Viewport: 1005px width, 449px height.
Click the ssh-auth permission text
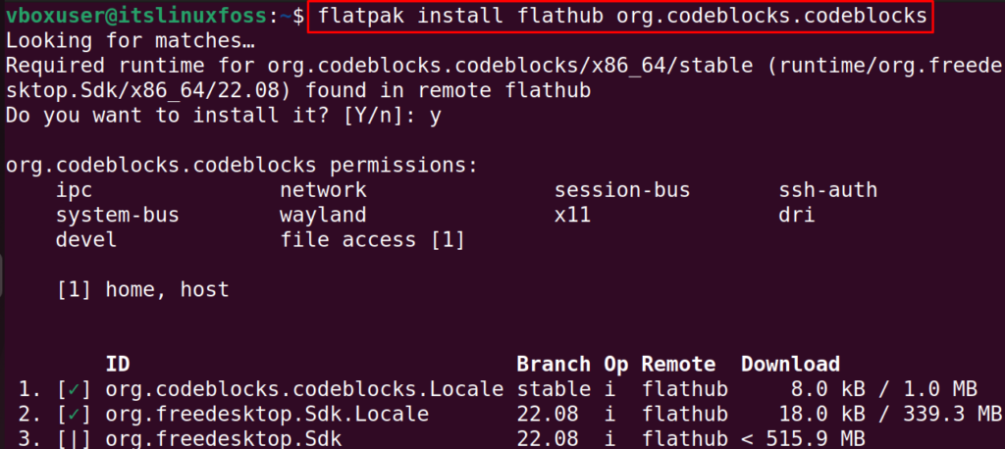tap(827, 190)
